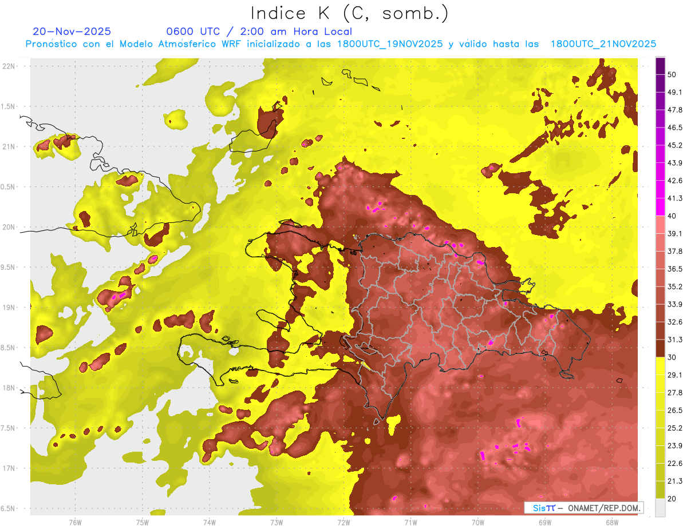Click the 'Indice K (C, somb.)' map title
Screen dimensions: 687x530
click(x=349, y=13)
